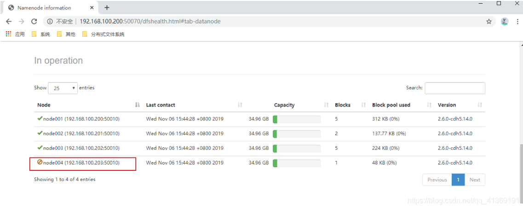Open the 系统 bookmark folder
This screenshot has width=523, height=209.
click(x=40, y=34)
